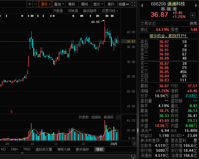Screen dimensions: 199x159
Task: Expand the 叠加 dropdown menu
Action: tap(59, 4)
